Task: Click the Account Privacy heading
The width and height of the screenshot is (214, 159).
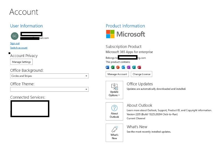Action: 24,56
